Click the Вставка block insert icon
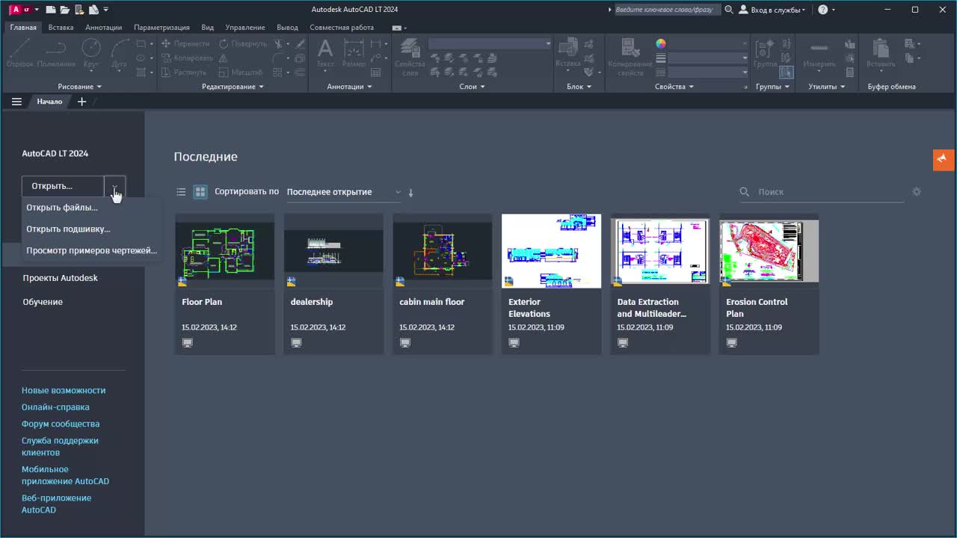This screenshot has height=538, width=957. tap(568, 54)
